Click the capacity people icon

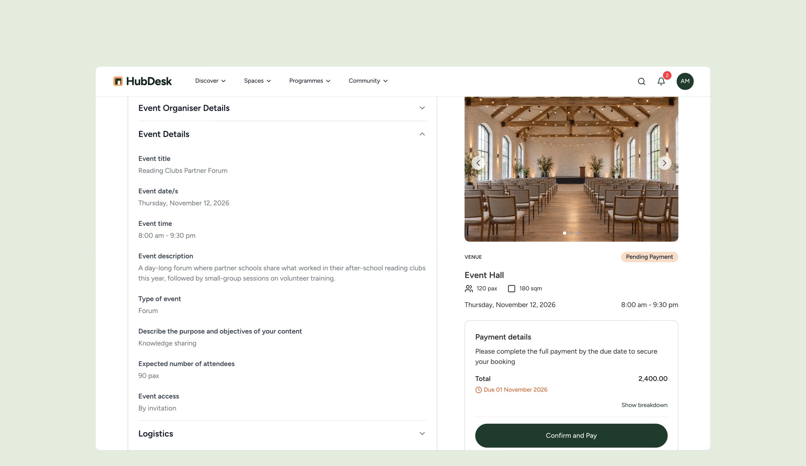[468, 289]
